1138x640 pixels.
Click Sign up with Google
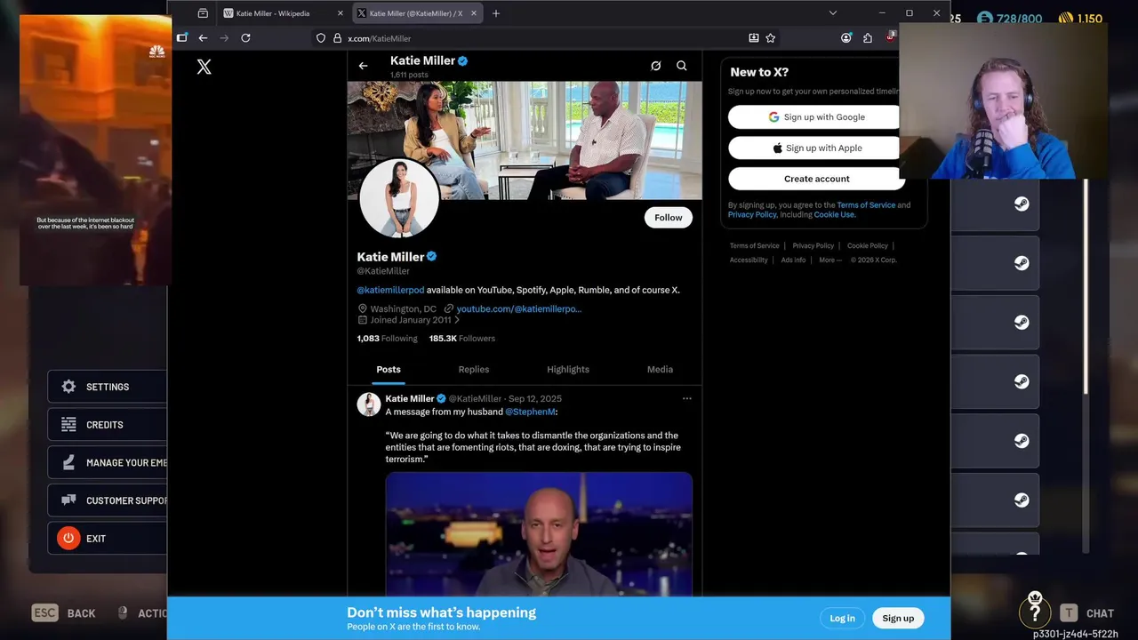[816, 117]
